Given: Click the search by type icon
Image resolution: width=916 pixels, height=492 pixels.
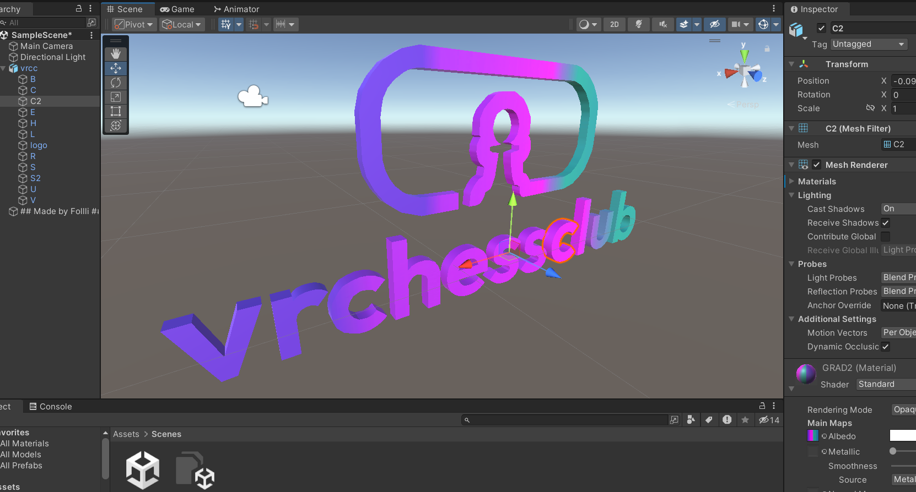Looking at the screenshot, I should (x=691, y=420).
